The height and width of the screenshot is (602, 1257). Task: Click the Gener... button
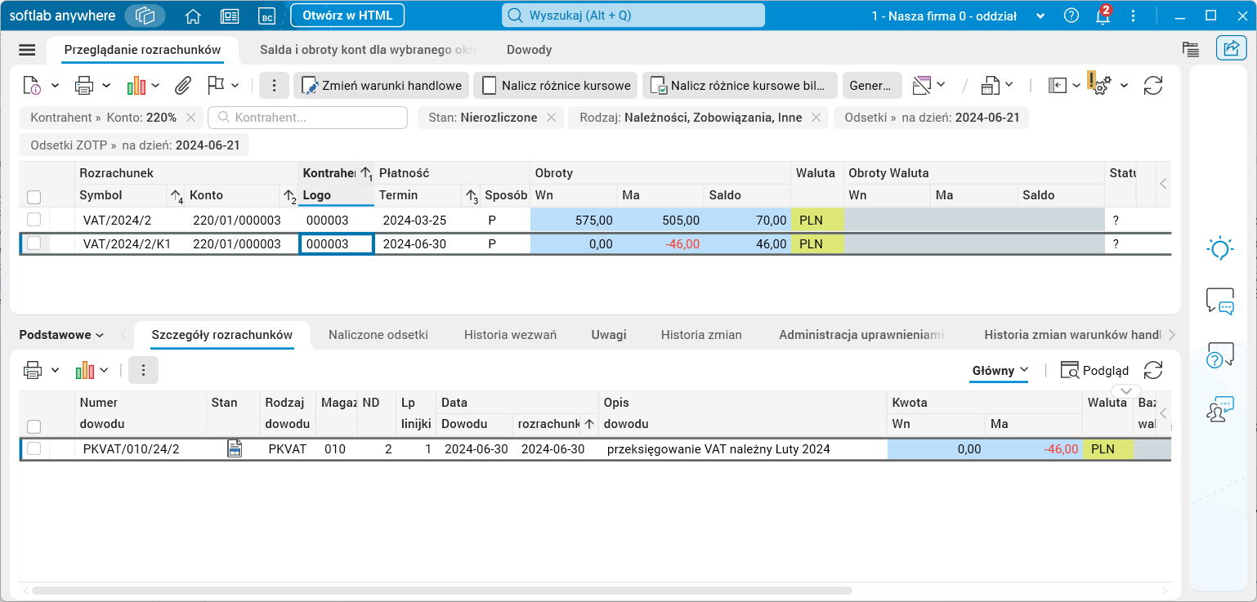(872, 85)
